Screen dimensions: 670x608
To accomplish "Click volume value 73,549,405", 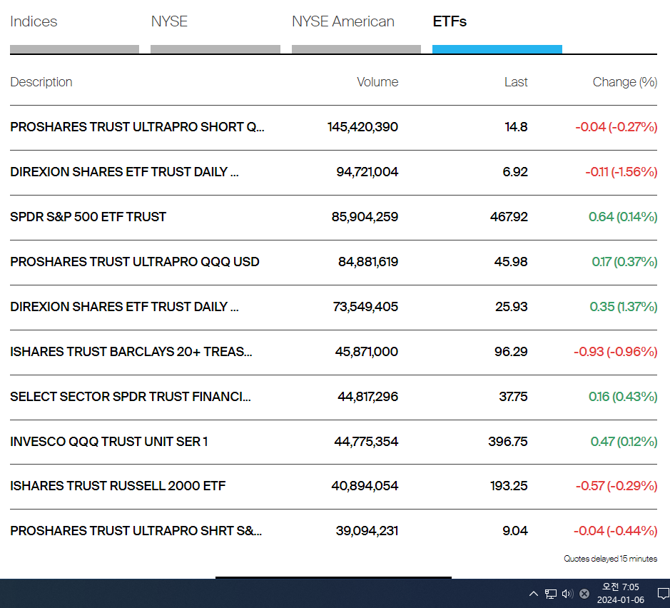I will [x=365, y=306].
